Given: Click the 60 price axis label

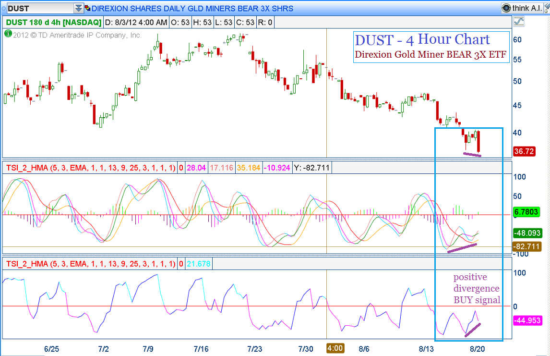Looking at the screenshot, I should pos(517,40).
